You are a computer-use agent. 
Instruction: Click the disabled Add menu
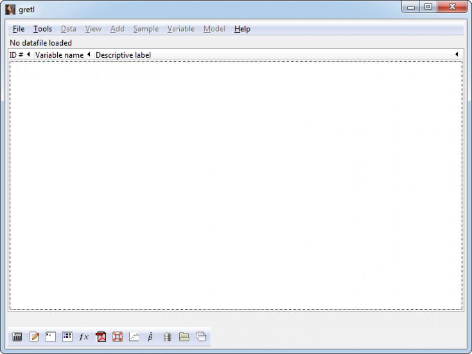(x=117, y=29)
